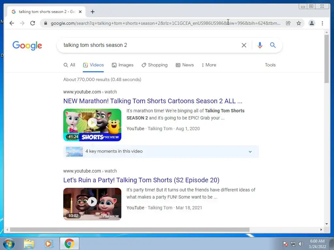Viewport: 334px width, 250px height.
Task: Open the taskbar clock and date
Action: [317, 244]
